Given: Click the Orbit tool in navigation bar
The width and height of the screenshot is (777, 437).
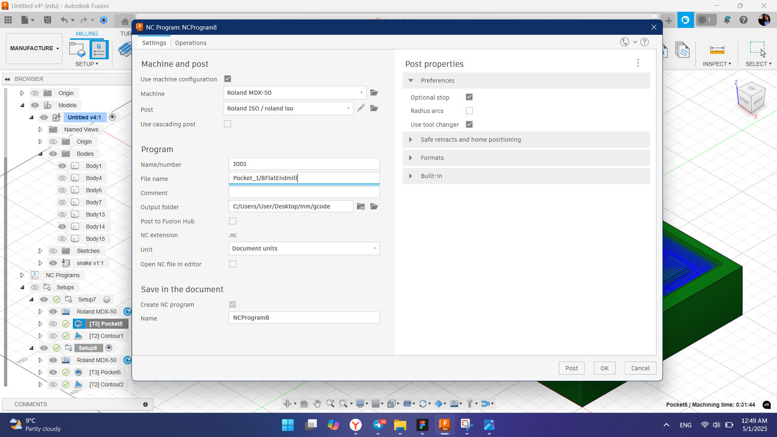Looking at the screenshot, I should [287, 403].
